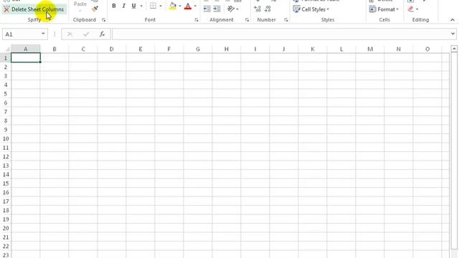Open the Alignment settings dialog launcher
The height and width of the screenshot is (258, 459).
point(247,20)
